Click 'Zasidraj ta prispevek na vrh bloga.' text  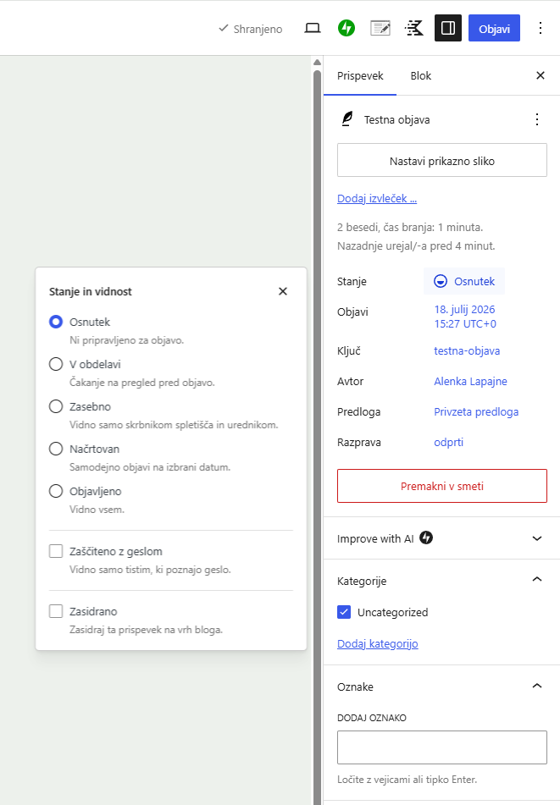coord(146,630)
